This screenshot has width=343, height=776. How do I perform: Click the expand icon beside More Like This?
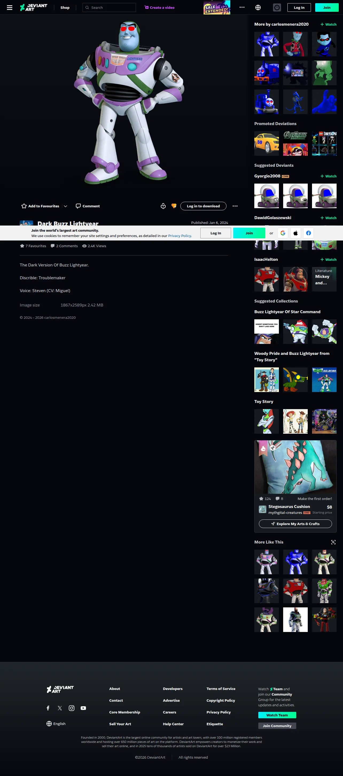(x=333, y=542)
